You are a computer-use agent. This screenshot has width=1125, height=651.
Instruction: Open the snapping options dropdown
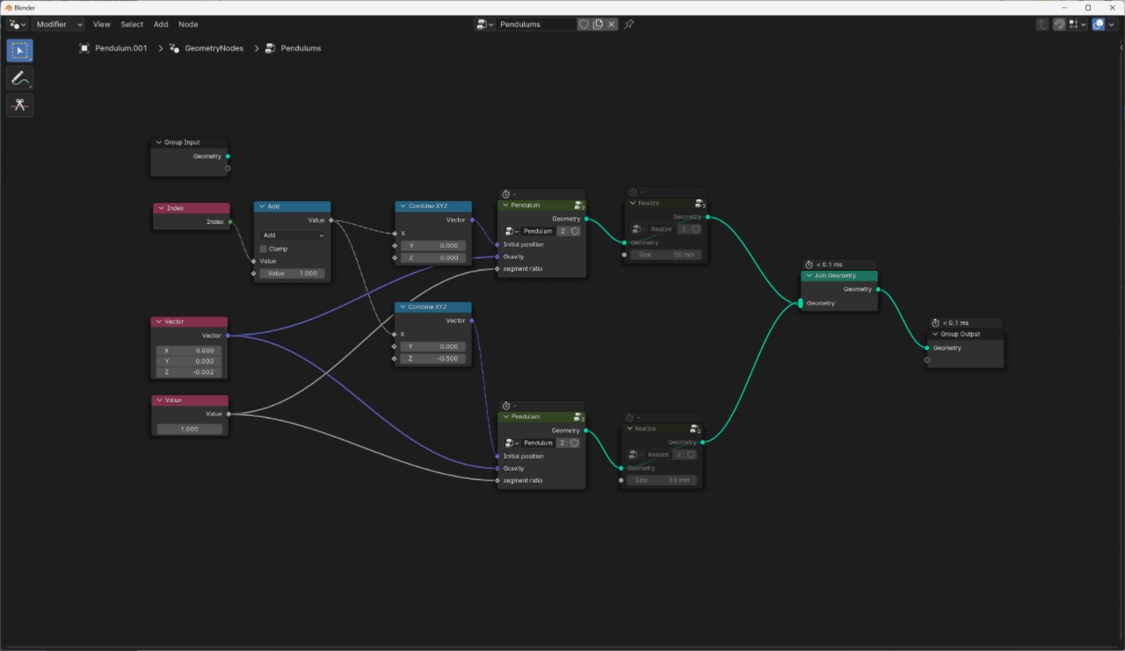[x=1077, y=25]
